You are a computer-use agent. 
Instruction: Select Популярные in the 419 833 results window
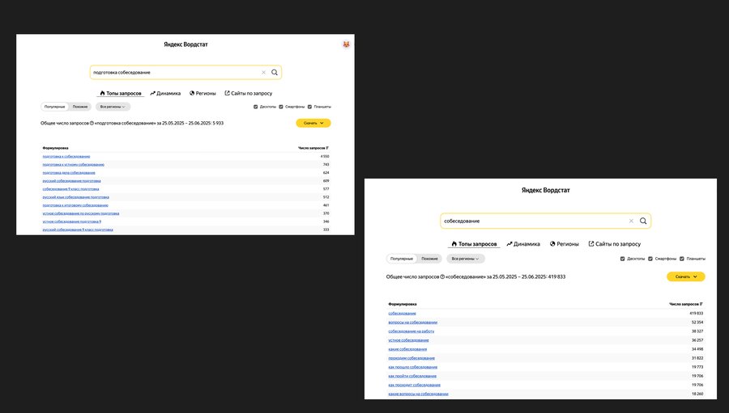402,259
